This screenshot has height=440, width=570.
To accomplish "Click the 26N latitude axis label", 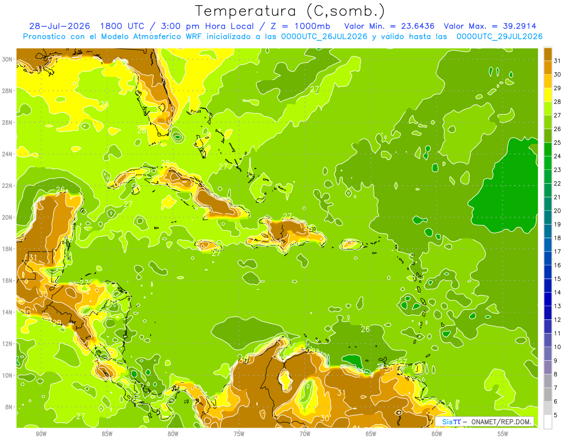I will click(x=8, y=122).
